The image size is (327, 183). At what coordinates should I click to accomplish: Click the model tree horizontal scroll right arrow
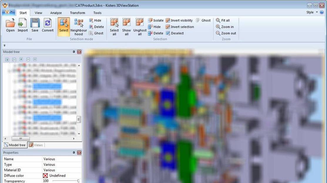pos(74,139)
